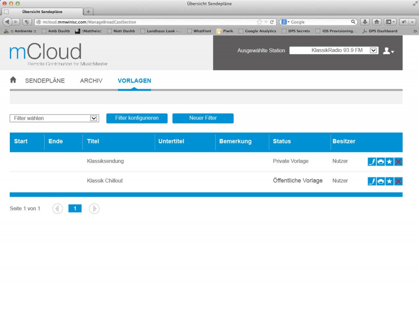
Task: Open Filter konfigurieren
Action: pyautogui.click(x=137, y=118)
